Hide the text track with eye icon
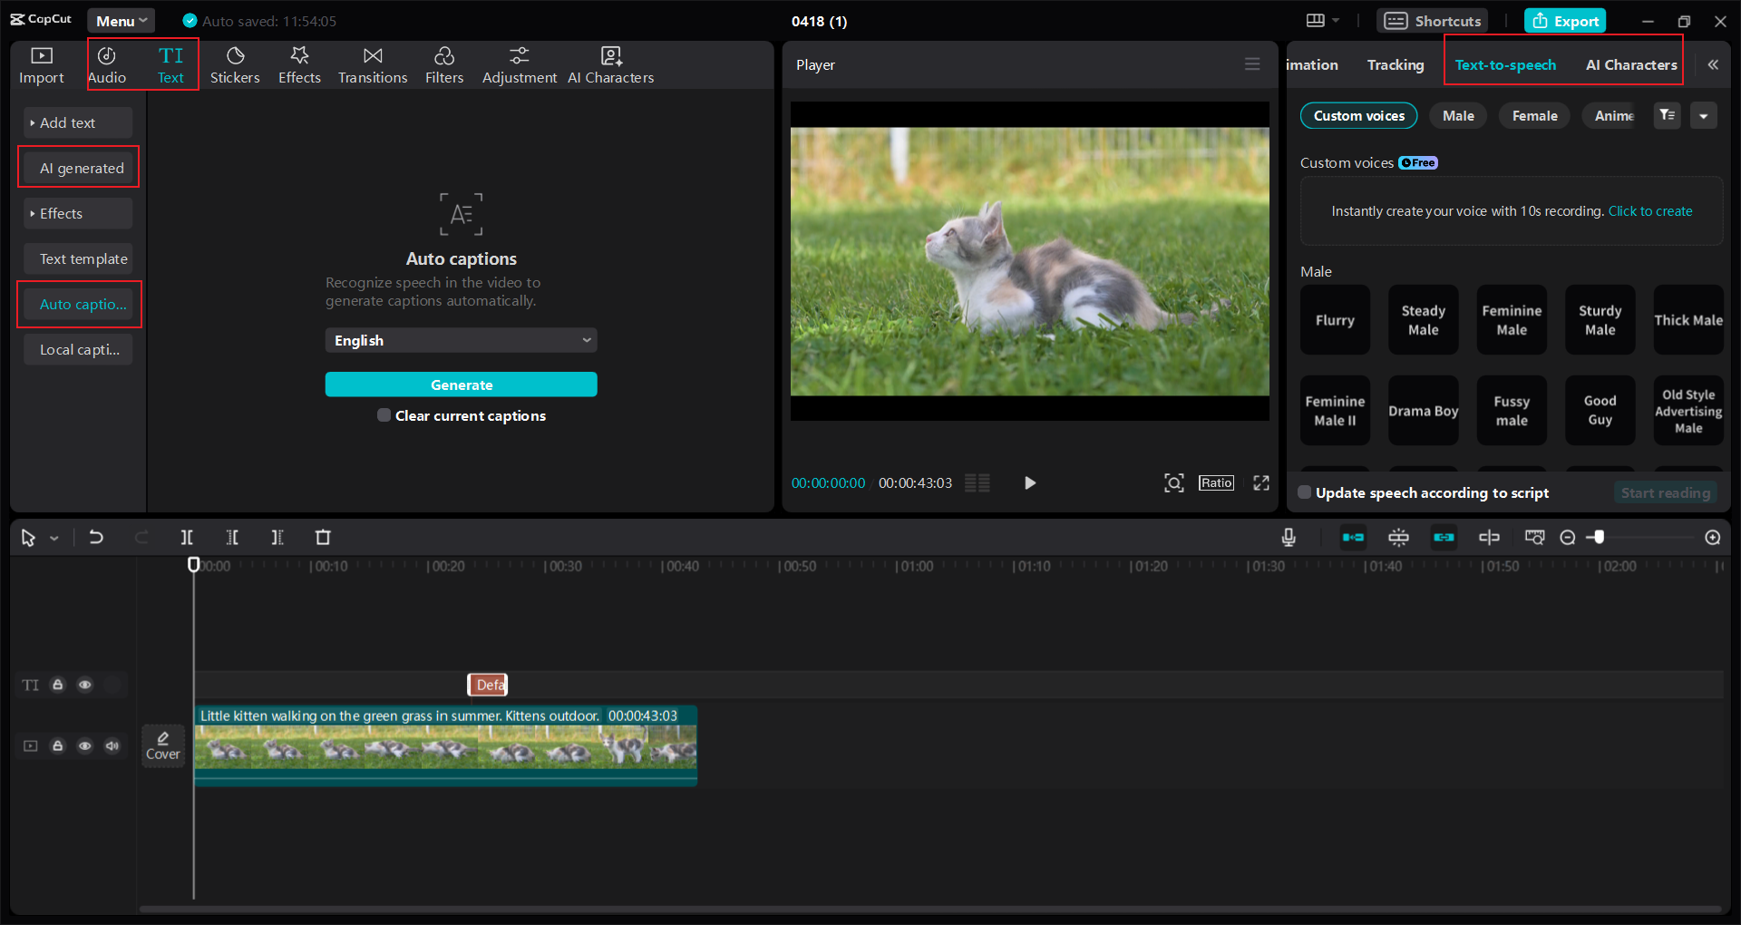Image resolution: width=1741 pixels, height=925 pixels. pyautogui.click(x=85, y=685)
